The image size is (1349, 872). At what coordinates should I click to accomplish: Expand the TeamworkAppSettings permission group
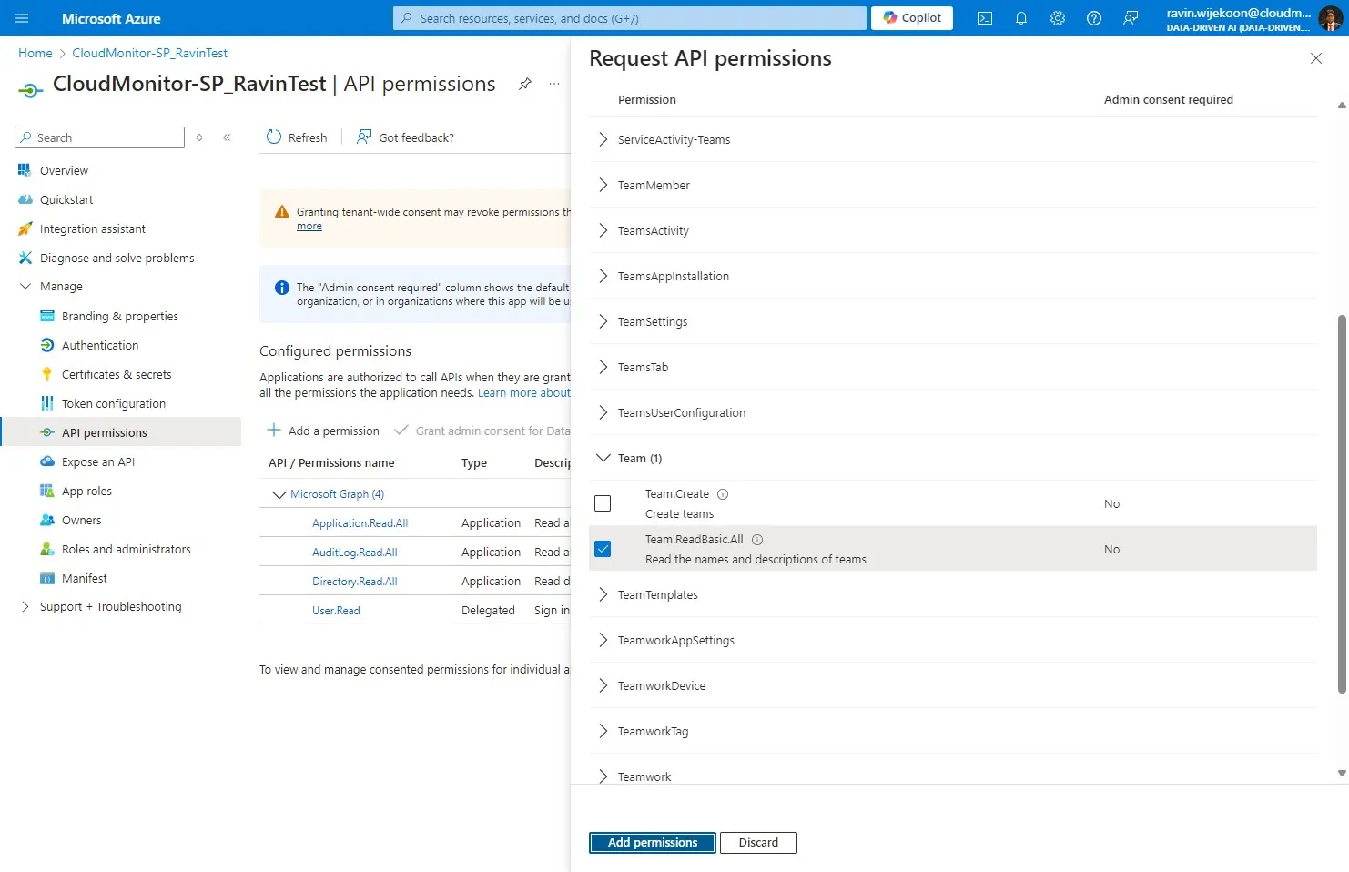click(603, 640)
